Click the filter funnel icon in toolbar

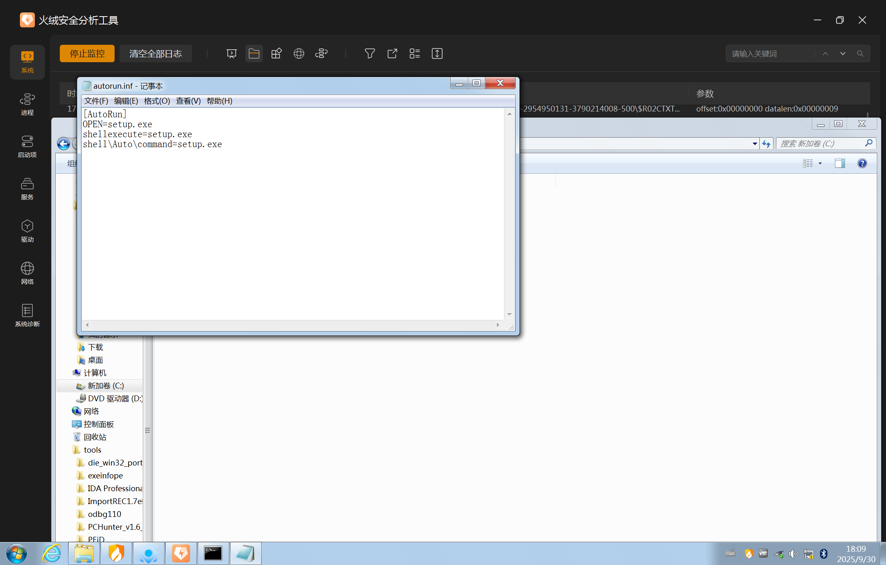(x=370, y=53)
